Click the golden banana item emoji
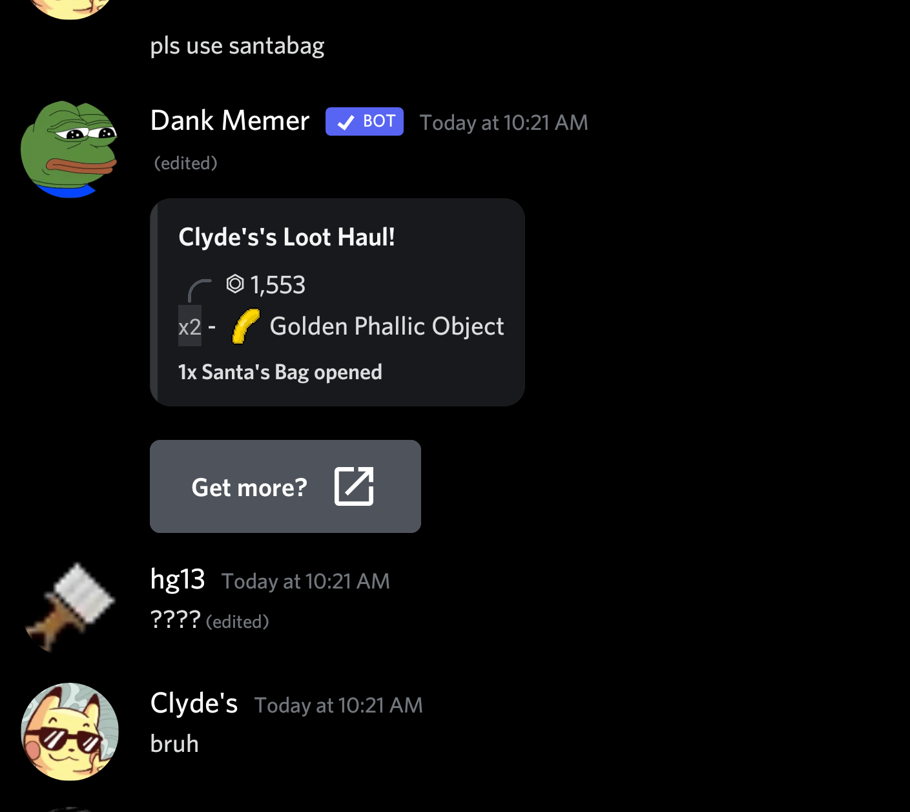The height and width of the screenshot is (812, 910). tap(245, 326)
